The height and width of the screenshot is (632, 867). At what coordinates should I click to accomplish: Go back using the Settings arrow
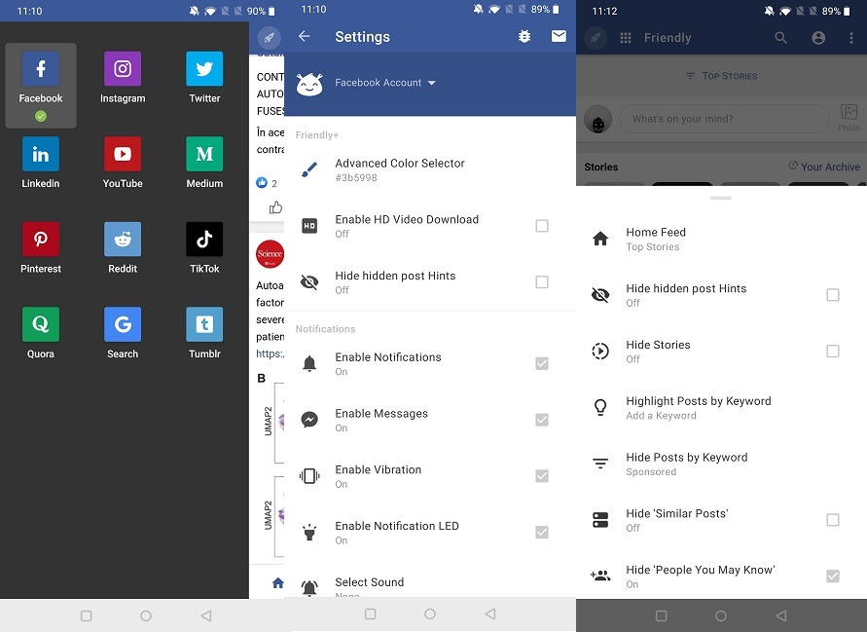(305, 35)
